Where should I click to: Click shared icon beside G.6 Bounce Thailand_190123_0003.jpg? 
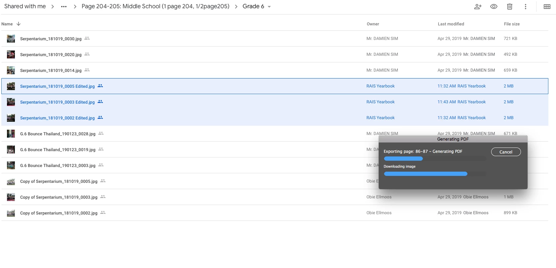click(x=101, y=165)
